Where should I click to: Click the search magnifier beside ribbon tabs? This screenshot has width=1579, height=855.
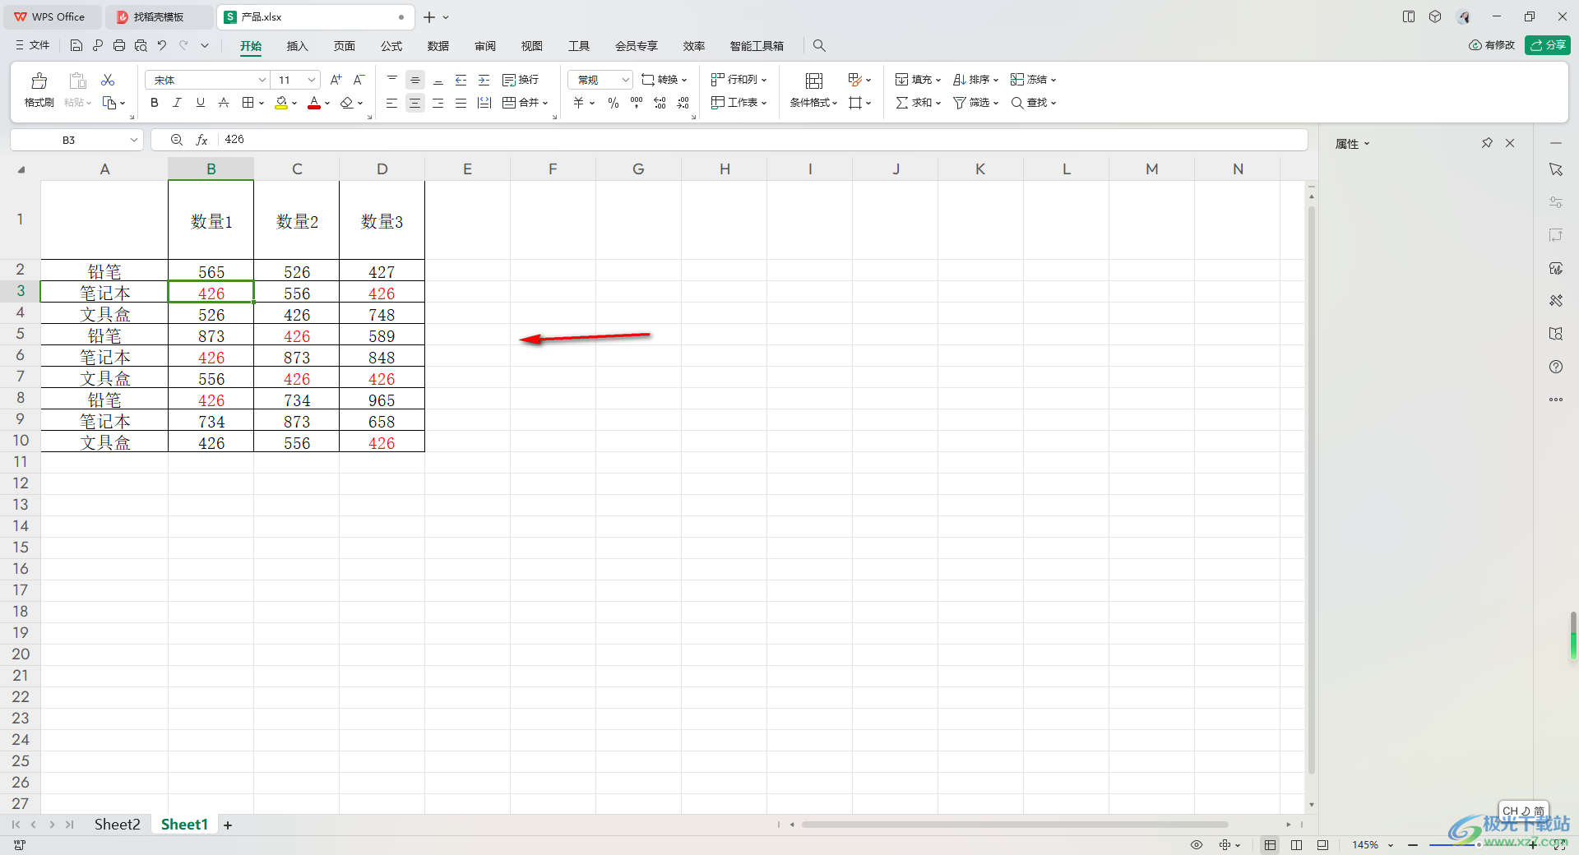pos(819,46)
